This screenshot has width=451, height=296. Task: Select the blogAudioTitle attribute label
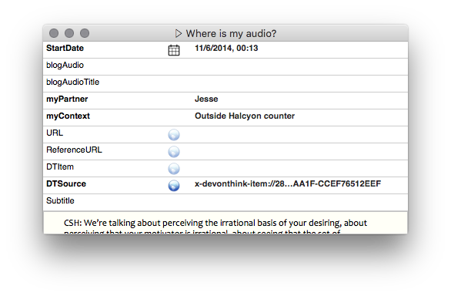tap(73, 82)
